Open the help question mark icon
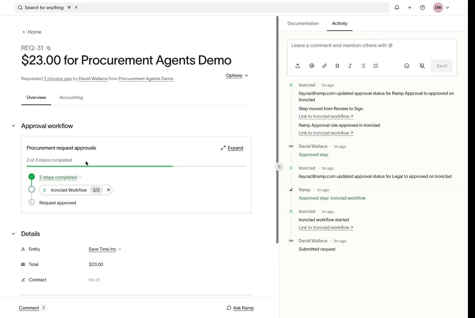This screenshot has height=318, width=475. click(x=422, y=8)
